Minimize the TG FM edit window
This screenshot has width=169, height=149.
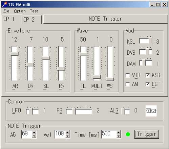[x=152, y=4]
